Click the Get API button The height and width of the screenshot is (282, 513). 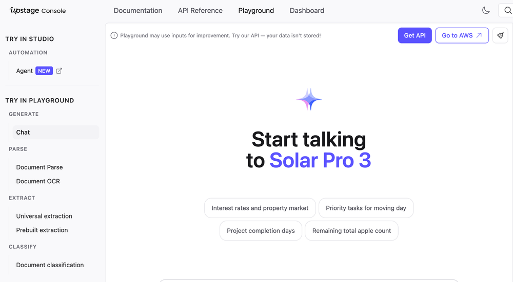click(415, 35)
